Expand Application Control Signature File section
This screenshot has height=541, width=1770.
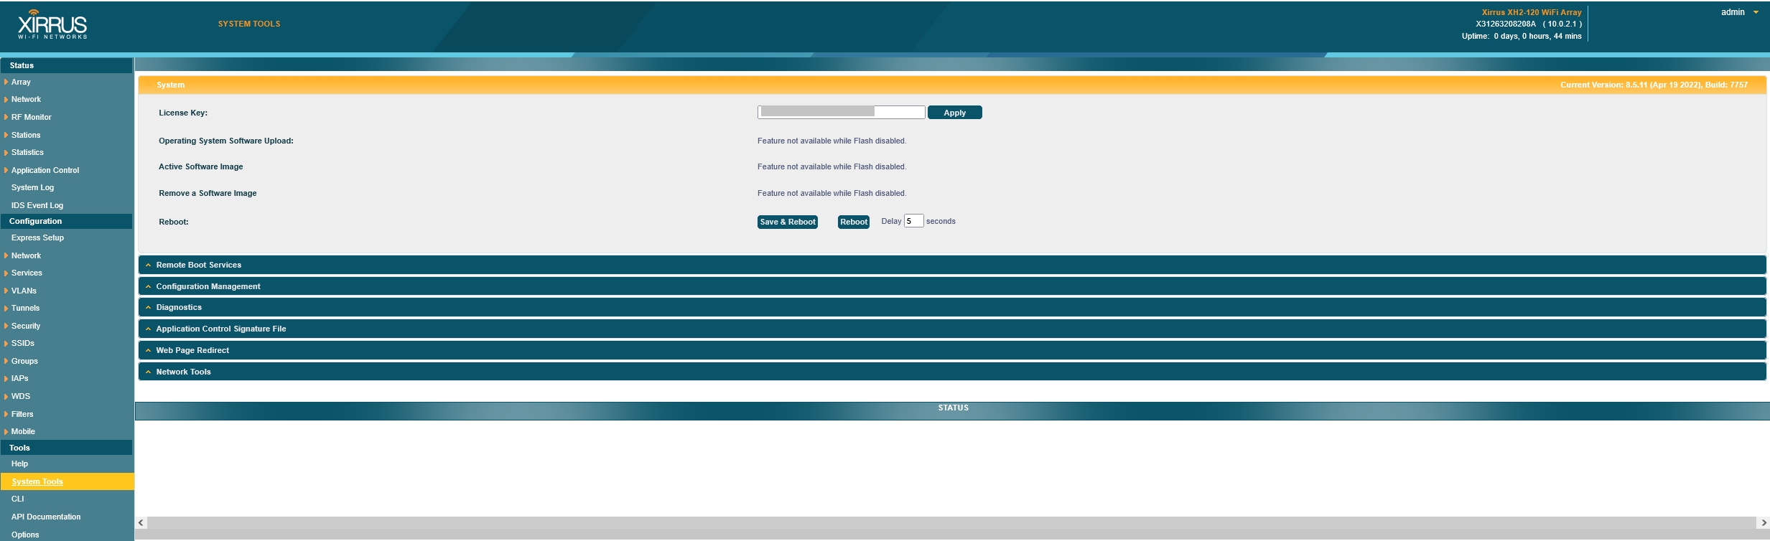click(x=221, y=329)
